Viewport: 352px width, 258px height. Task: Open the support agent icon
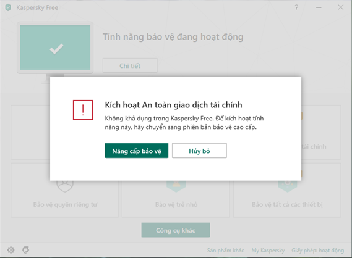[25, 250]
